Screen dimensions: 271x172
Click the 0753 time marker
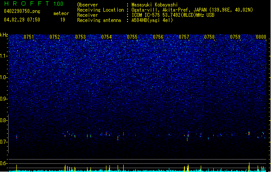coord(81,37)
